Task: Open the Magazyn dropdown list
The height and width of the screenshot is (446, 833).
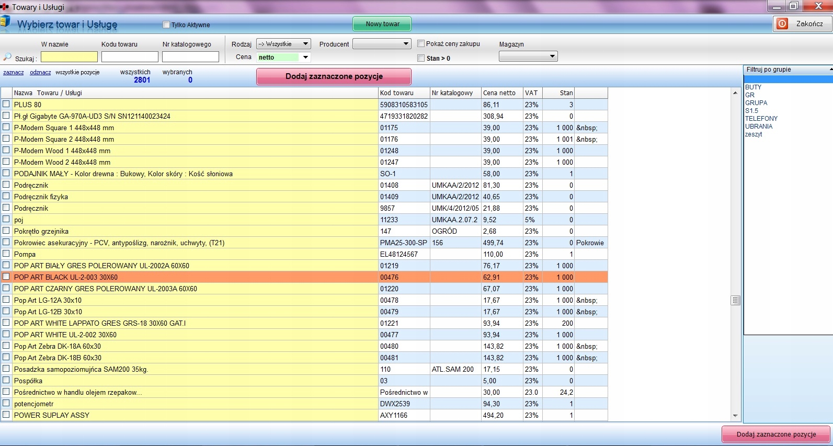Action: coord(552,56)
